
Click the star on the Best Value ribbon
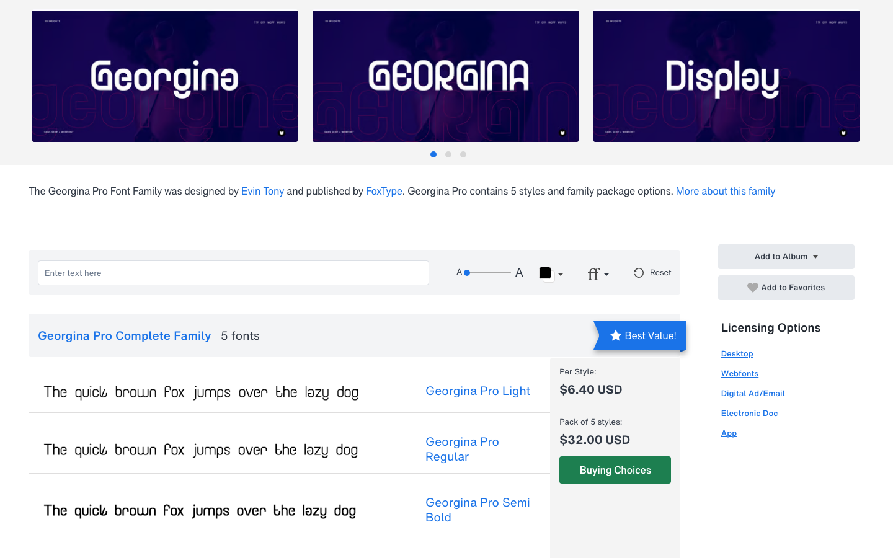click(x=615, y=335)
